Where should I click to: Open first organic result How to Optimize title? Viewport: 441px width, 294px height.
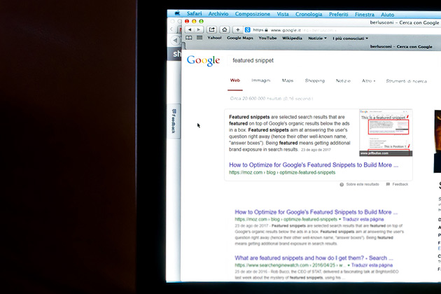[x=316, y=212]
